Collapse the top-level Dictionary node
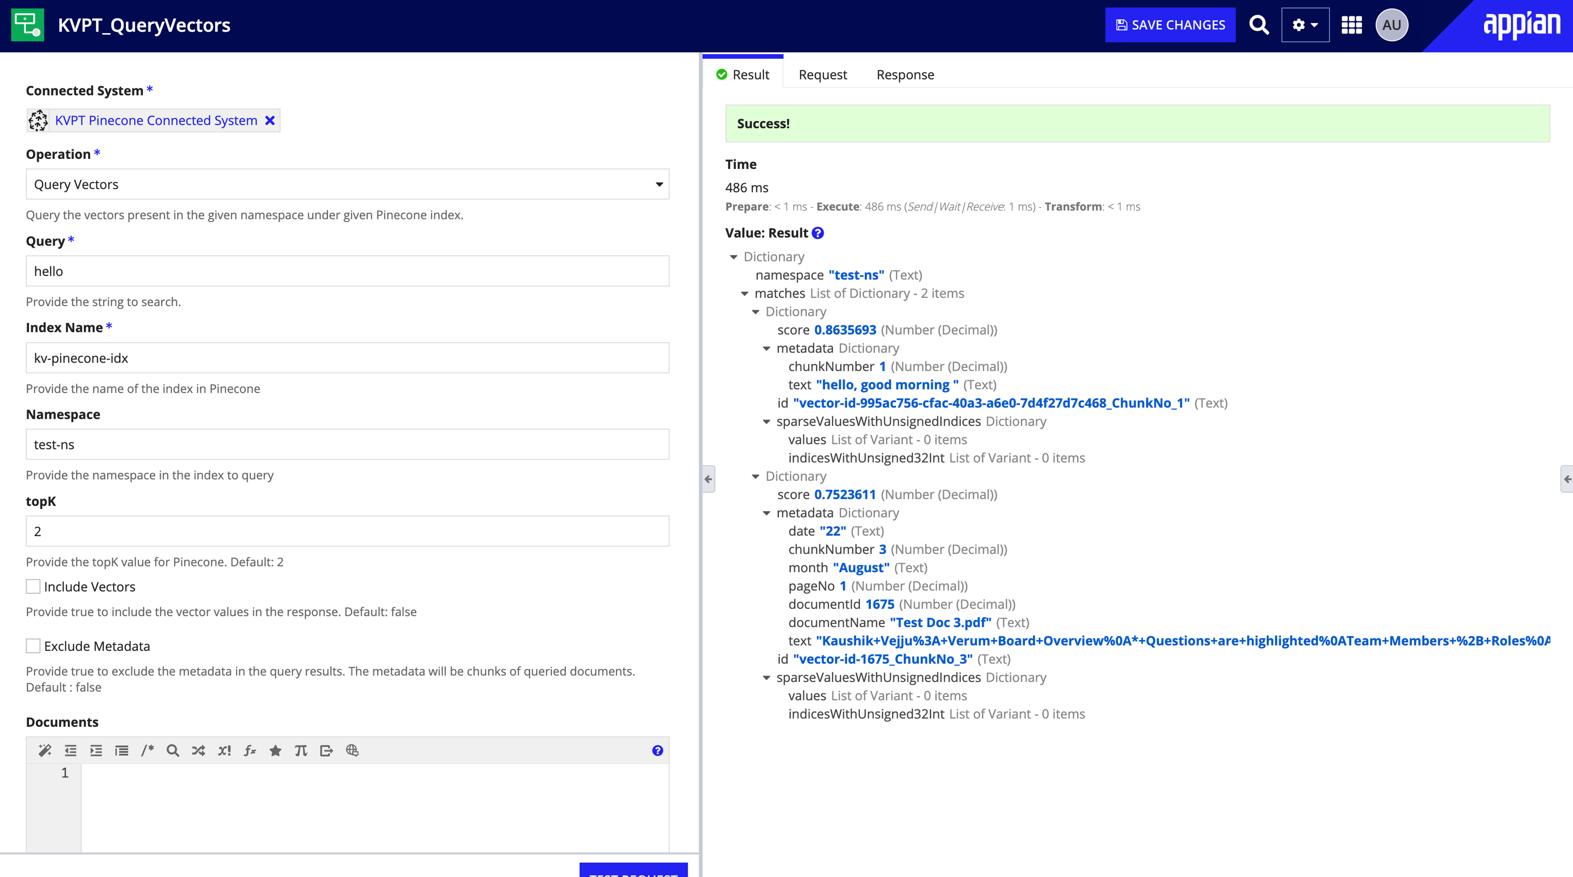The width and height of the screenshot is (1573, 877). click(x=733, y=257)
